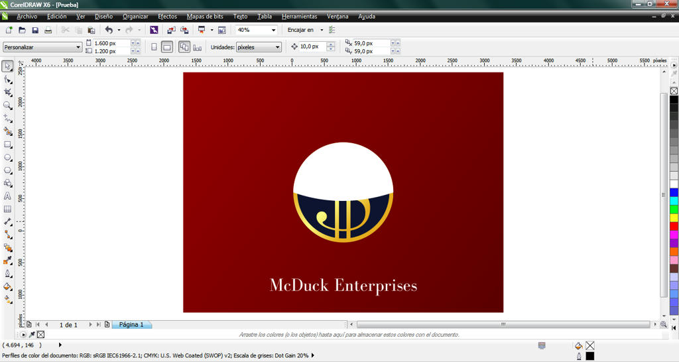The image size is (679, 362).
Task: Paste from clipboard
Action: 92,30
